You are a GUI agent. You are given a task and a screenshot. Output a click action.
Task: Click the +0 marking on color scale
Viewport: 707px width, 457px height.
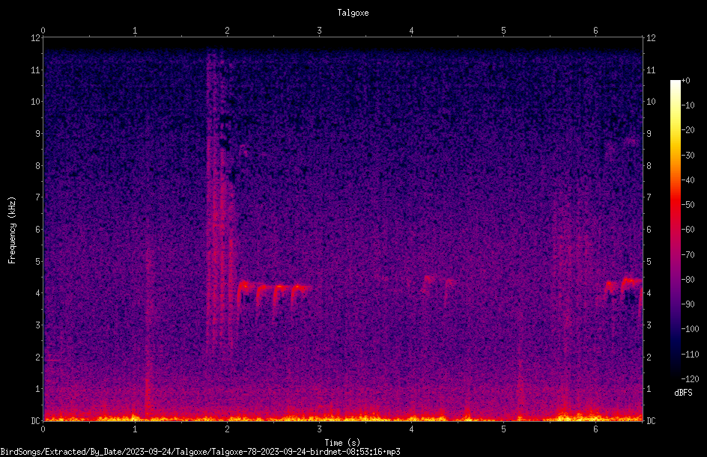(685, 81)
